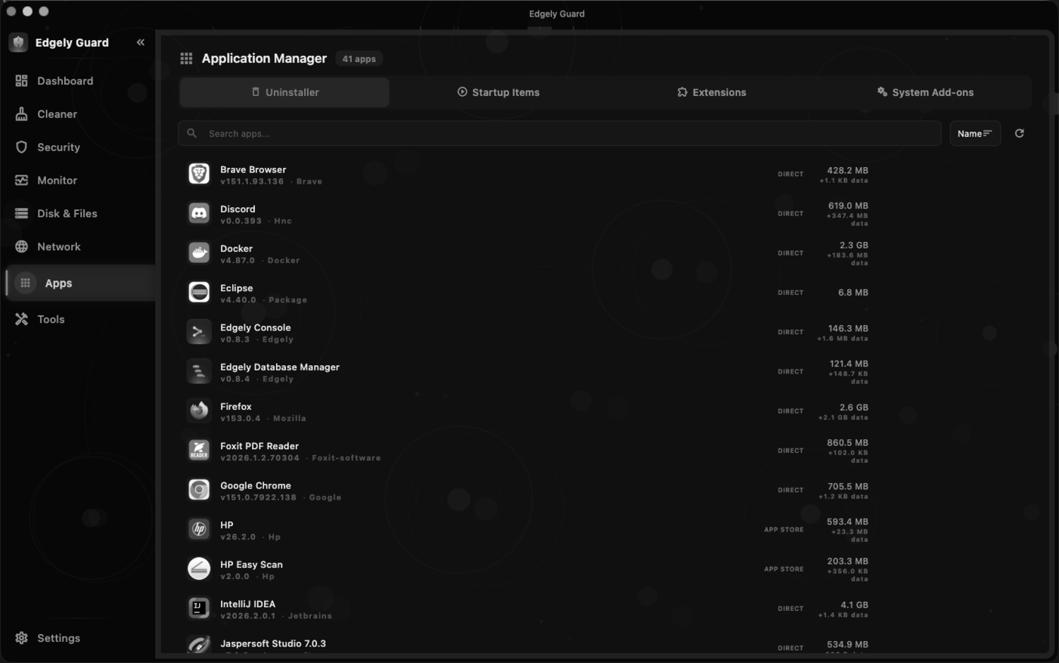The width and height of the screenshot is (1059, 663).
Task: Click the Edgely Database Manager icon
Action: [199, 371]
